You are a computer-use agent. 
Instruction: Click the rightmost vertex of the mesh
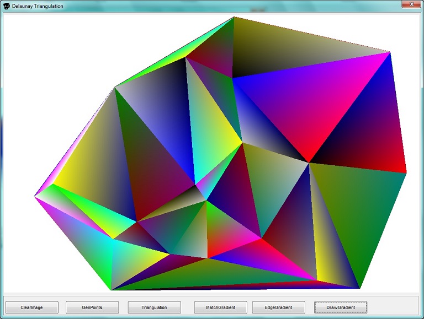tap(406, 173)
